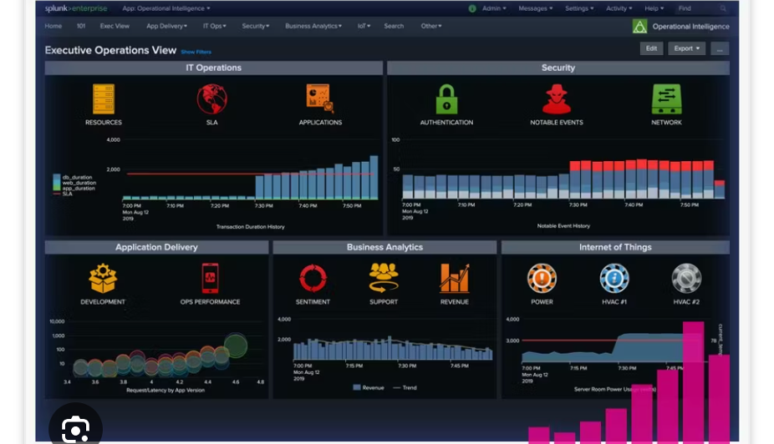This screenshot has height=444, width=774.
Task: Select the SLA globe icon
Action: coord(211,98)
